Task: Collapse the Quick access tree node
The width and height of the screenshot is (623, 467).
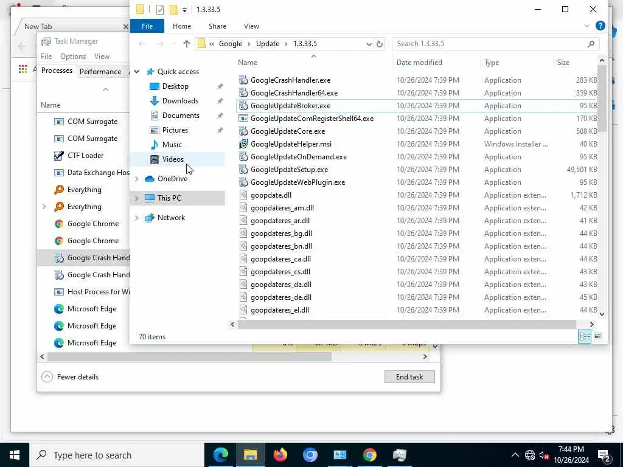Action: pos(137,72)
